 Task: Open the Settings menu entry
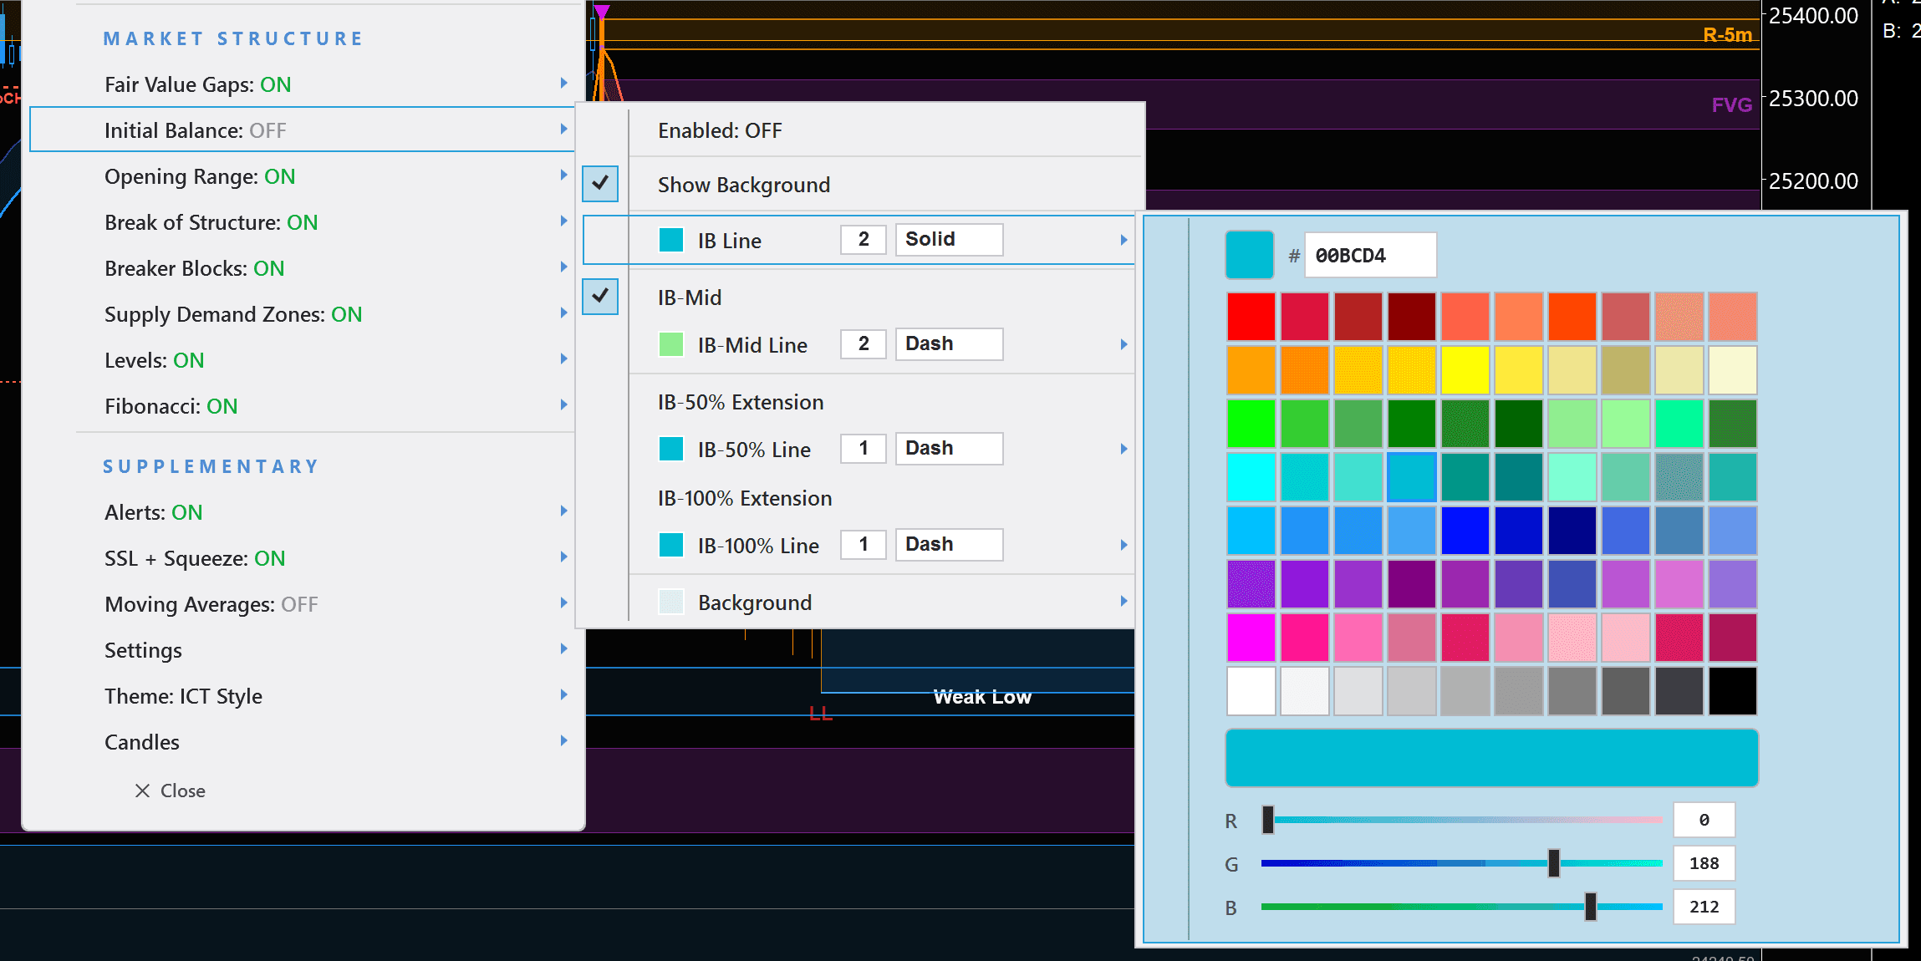(143, 649)
